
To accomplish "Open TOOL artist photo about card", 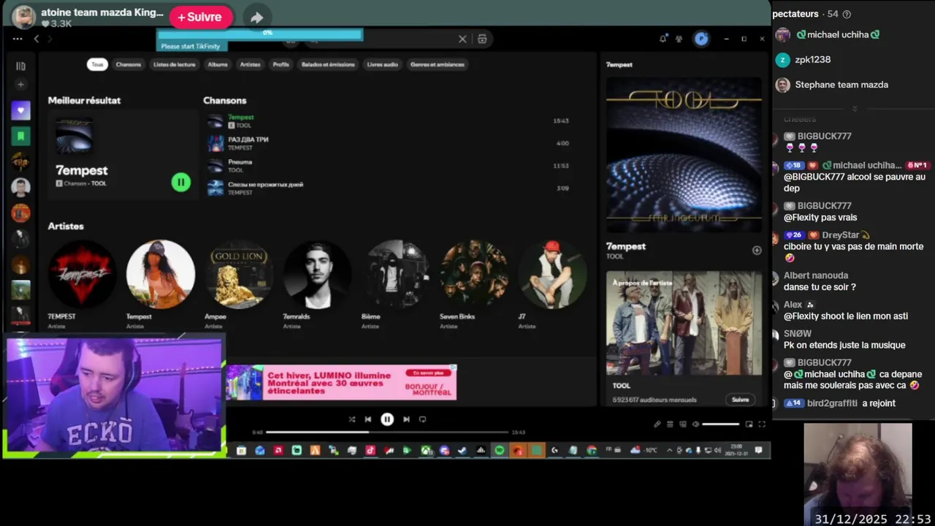I will [684, 324].
